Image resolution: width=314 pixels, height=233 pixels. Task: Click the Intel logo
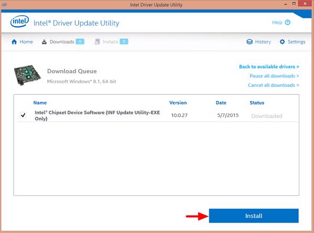click(x=20, y=23)
